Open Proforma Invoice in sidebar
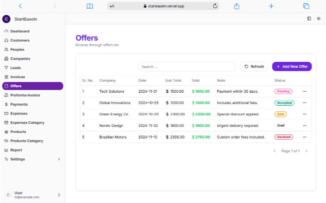Screen dimensions: 326x203 25,95
